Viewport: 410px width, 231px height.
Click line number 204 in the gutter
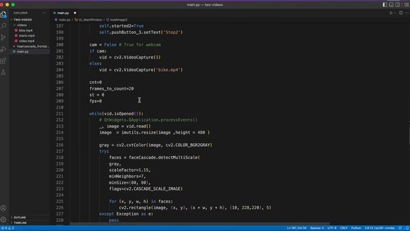(60, 70)
